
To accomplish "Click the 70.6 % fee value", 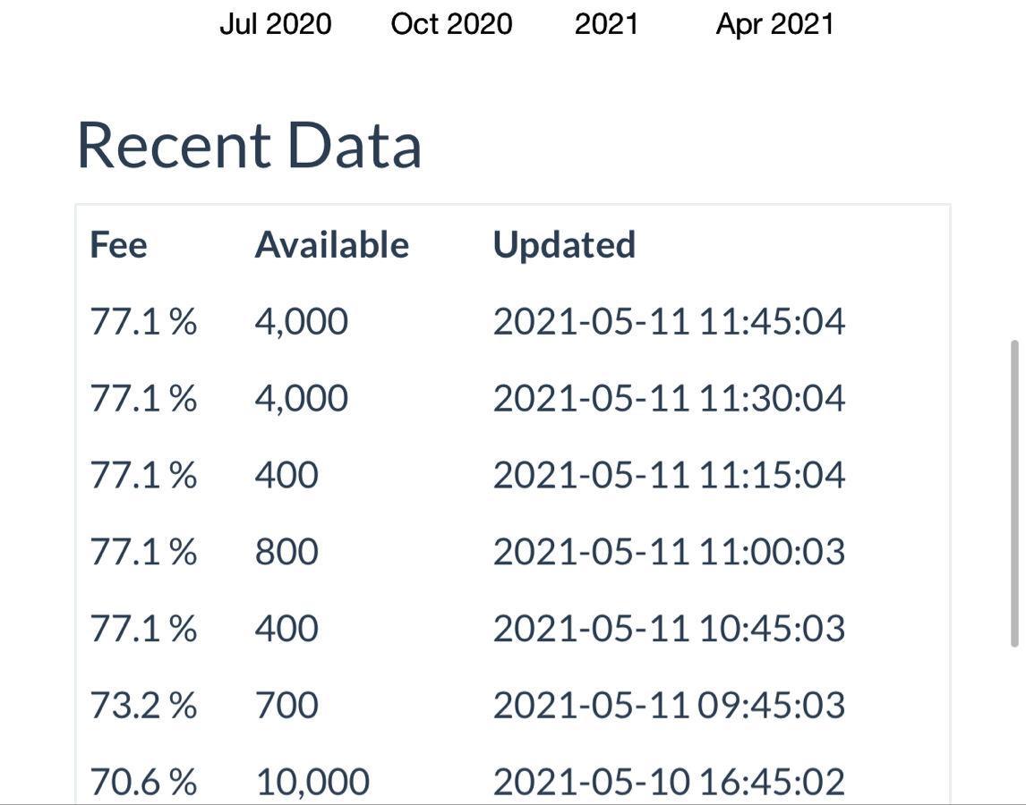I will pos(143,782).
